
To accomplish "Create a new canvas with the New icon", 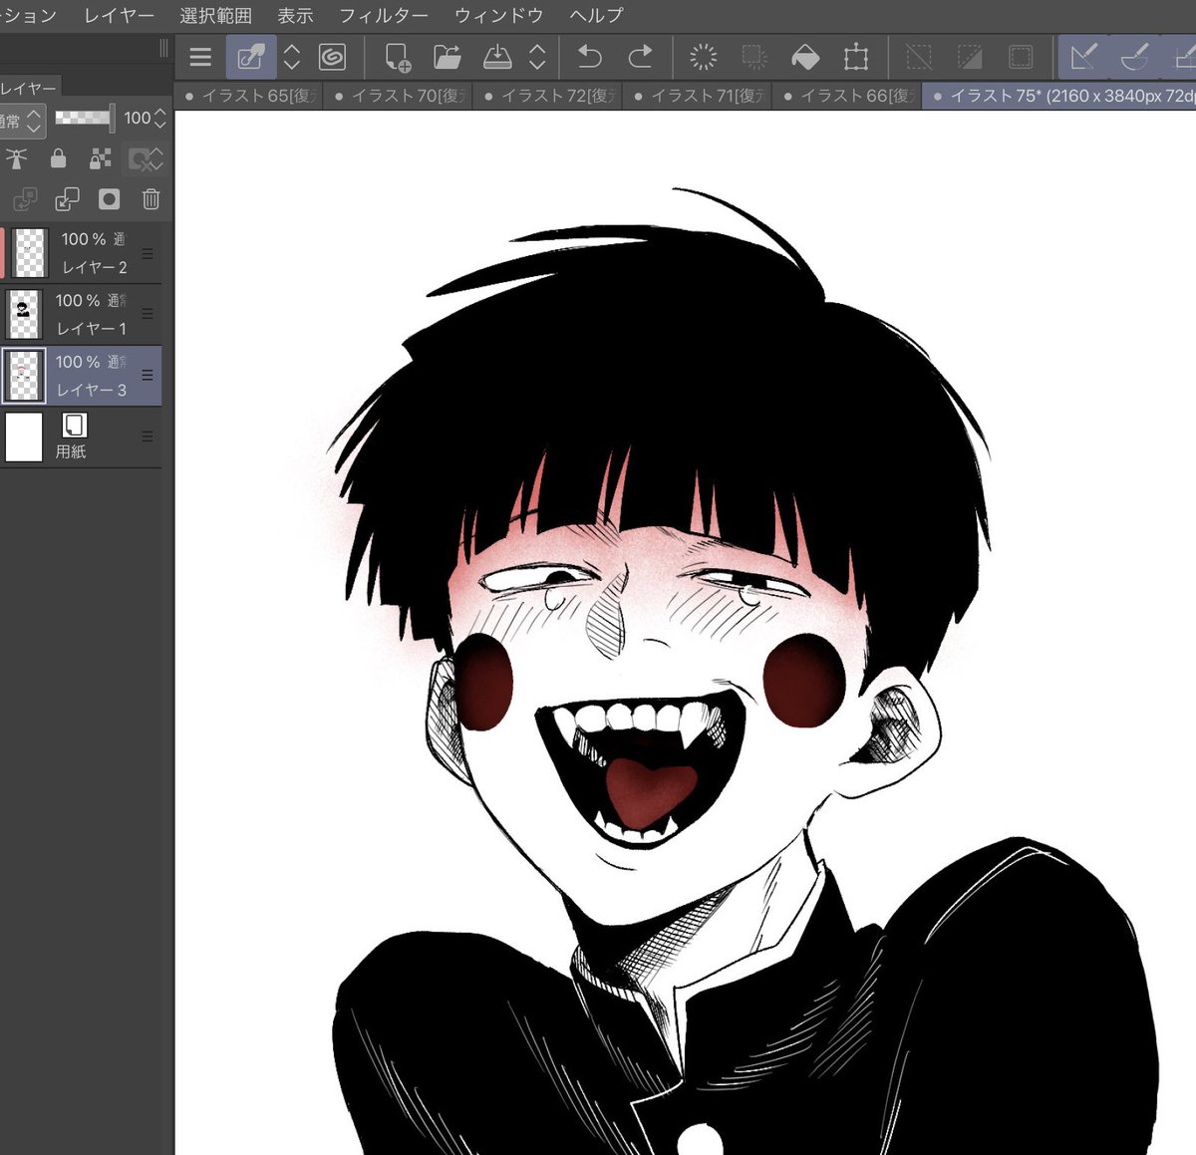I will tap(397, 58).
